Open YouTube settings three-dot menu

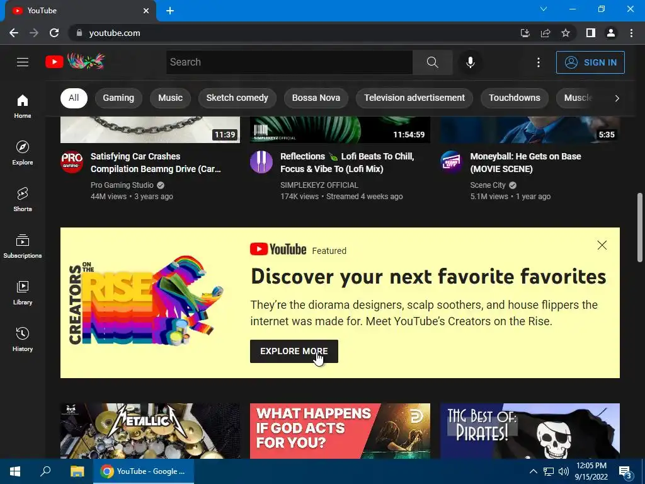pos(538,62)
